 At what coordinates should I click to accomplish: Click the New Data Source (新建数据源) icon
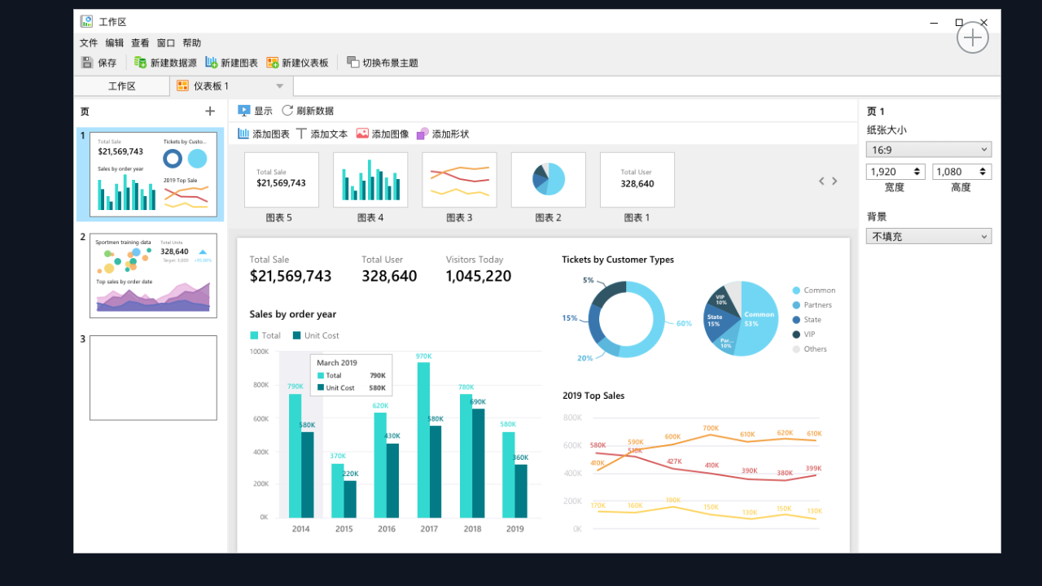coord(141,63)
